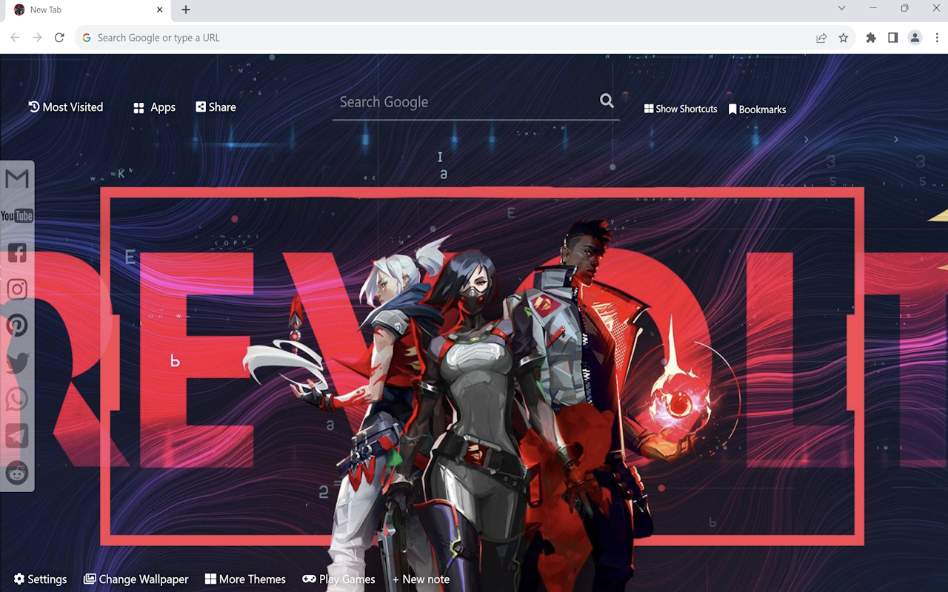948x592 pixels.
Task: Open the Apps menu
Action: click(154, 107)
